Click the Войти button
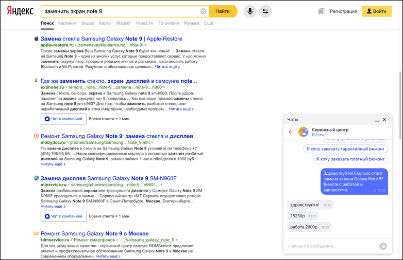The image size is (403, 260). (377, 11)
